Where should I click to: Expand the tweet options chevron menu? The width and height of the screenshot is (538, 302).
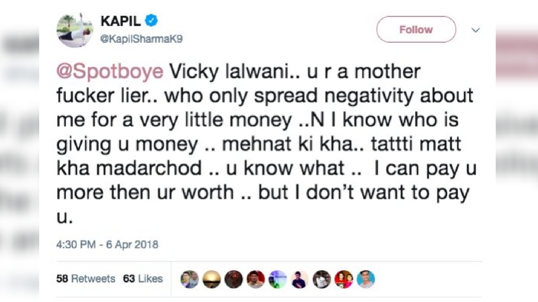[x=475, y=30]
